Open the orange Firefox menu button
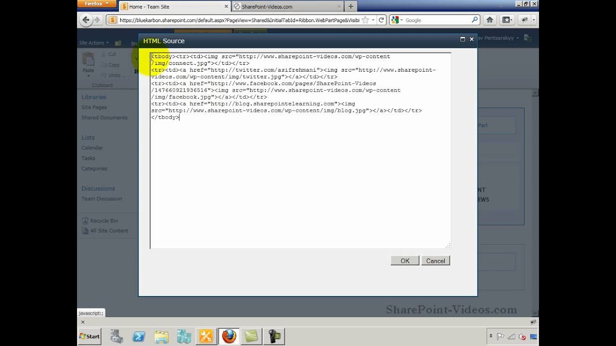The width and height of the screenshot is (616, 346). pos(97,4)
